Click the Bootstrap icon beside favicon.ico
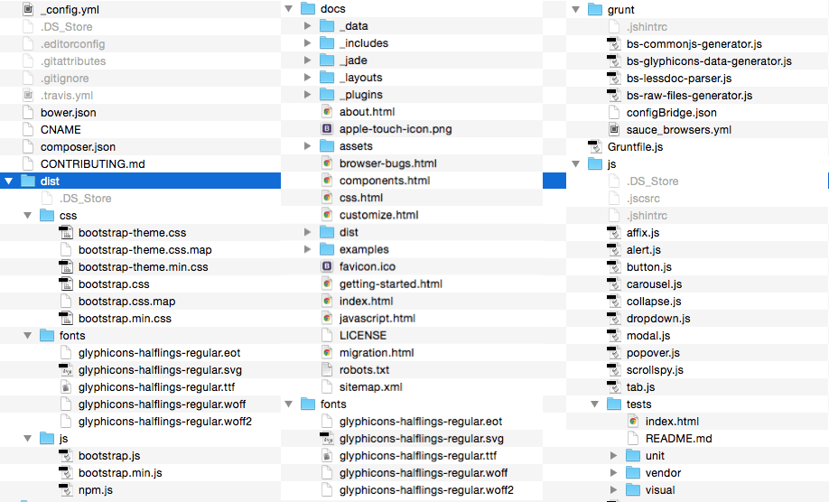Screen dimensions: 829x502 pyautogui.click(x=327, y=266)
